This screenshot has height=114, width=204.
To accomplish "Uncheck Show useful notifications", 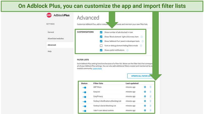I will click(x=101, y=50).
